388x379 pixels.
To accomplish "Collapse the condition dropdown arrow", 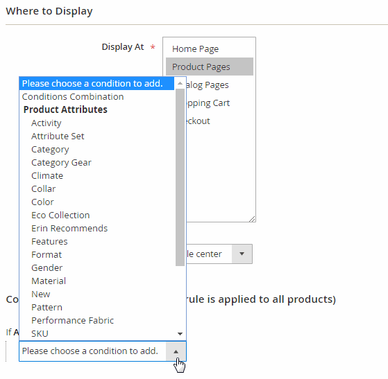I will pyautogui.click(x=176, y=351).
